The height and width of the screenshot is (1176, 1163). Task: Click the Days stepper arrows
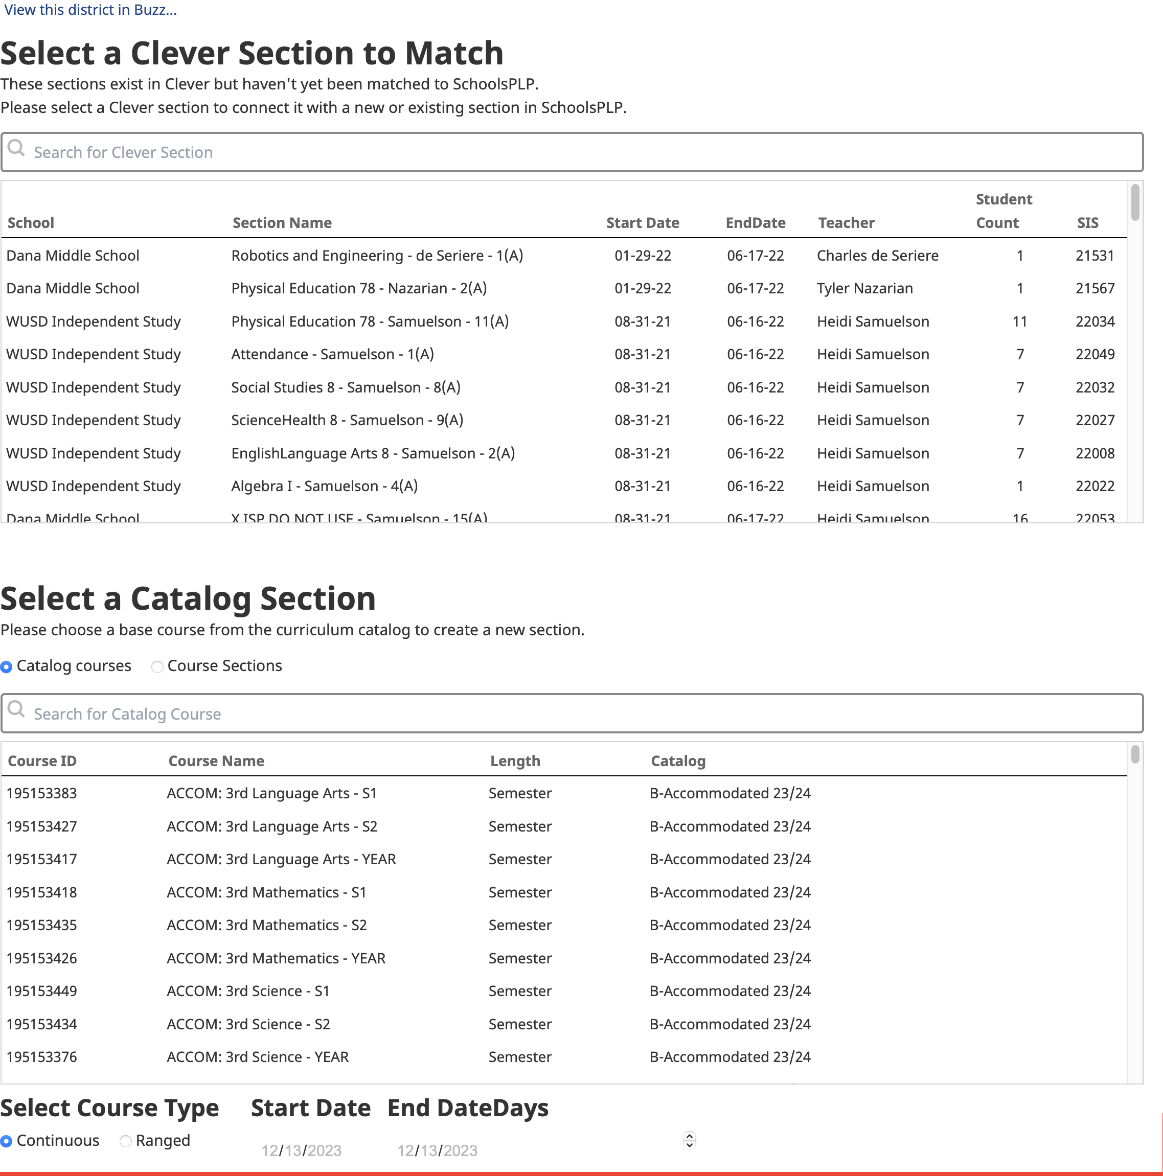(x=689, y=1140)
